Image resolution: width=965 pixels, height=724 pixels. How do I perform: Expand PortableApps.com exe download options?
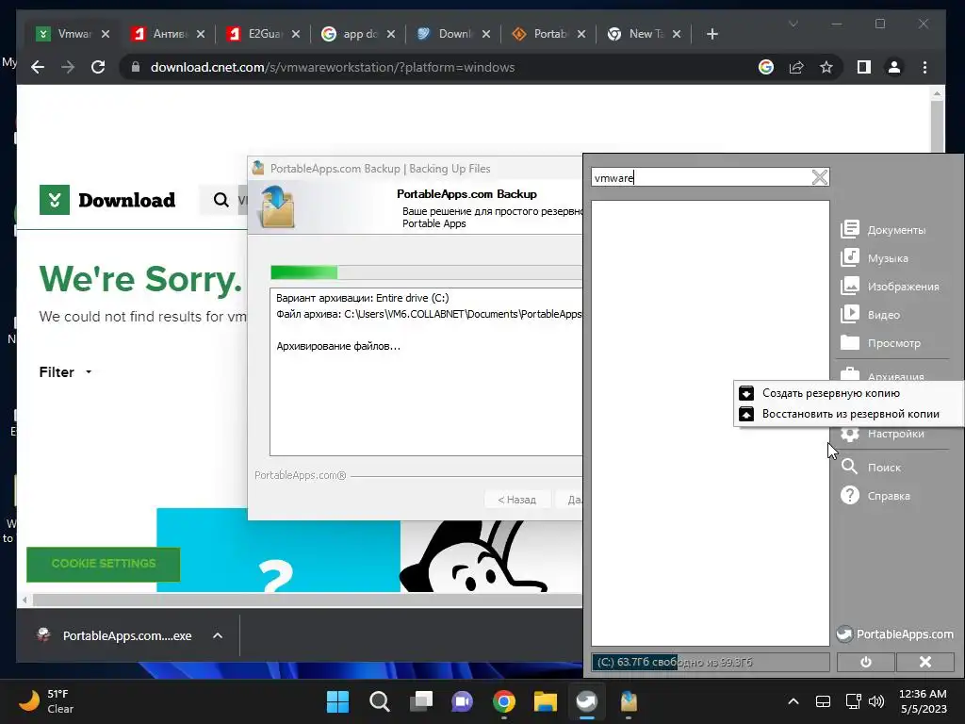click(x=218, y=635)
